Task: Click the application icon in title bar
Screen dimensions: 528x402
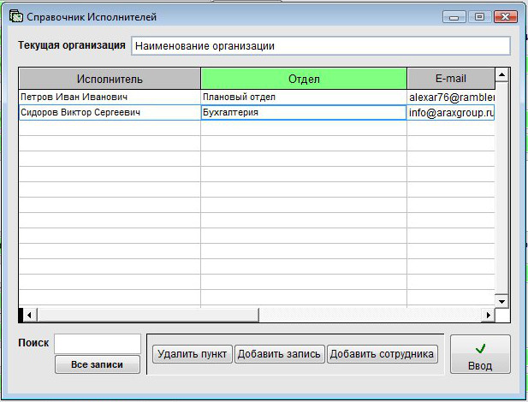Action: [15, 16]
